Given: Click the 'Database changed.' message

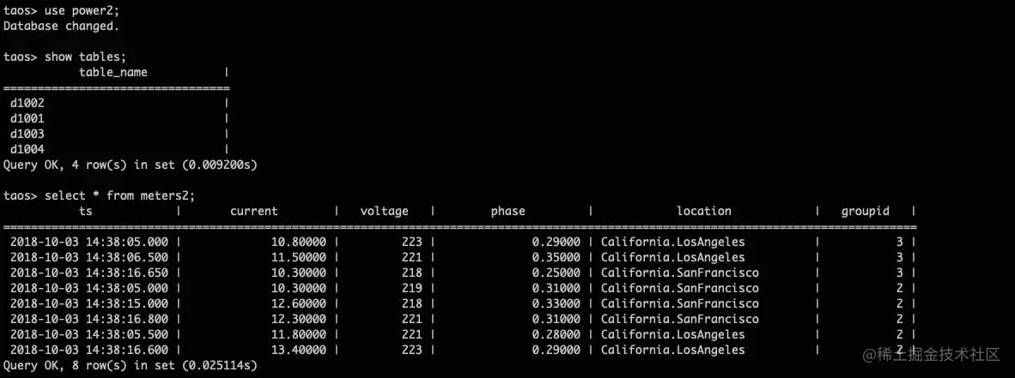Looking at the screenshot, I should point(61,26).
